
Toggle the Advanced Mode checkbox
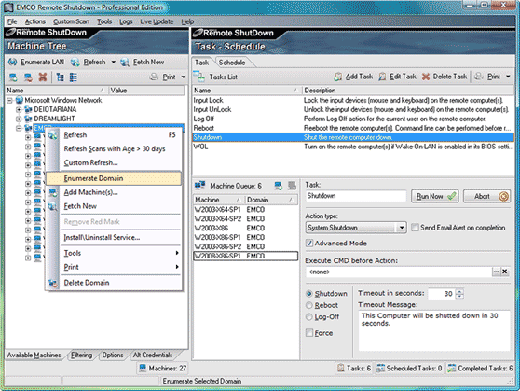(x=309, y=244)
